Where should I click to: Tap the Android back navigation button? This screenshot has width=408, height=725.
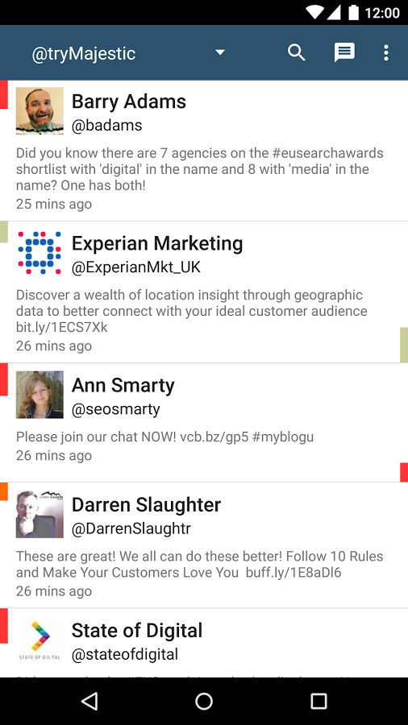click(x=90, y=701)
